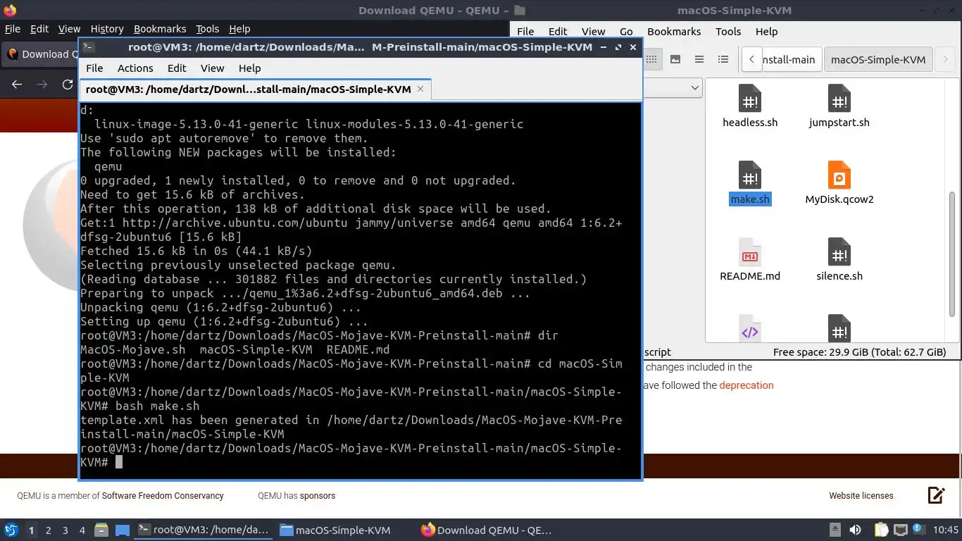Switch file manager to compact list view
962x541 pixels.
tap(699, 59)
